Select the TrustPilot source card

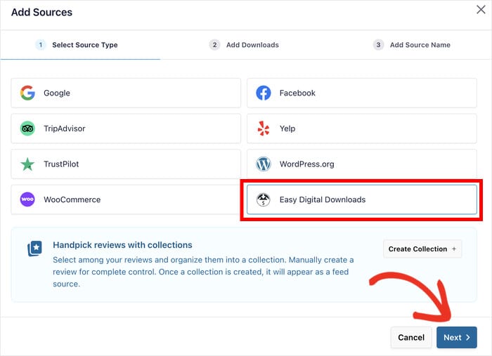pyautogui.click(x=126, y=164)
